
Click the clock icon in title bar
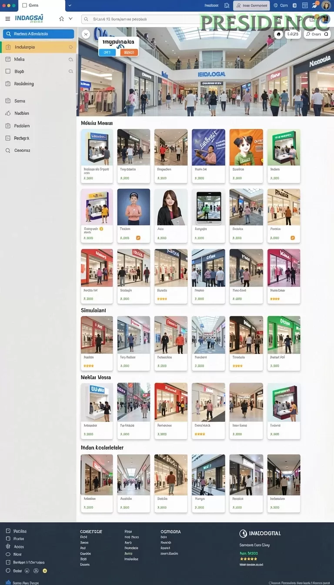pos(275,6)
